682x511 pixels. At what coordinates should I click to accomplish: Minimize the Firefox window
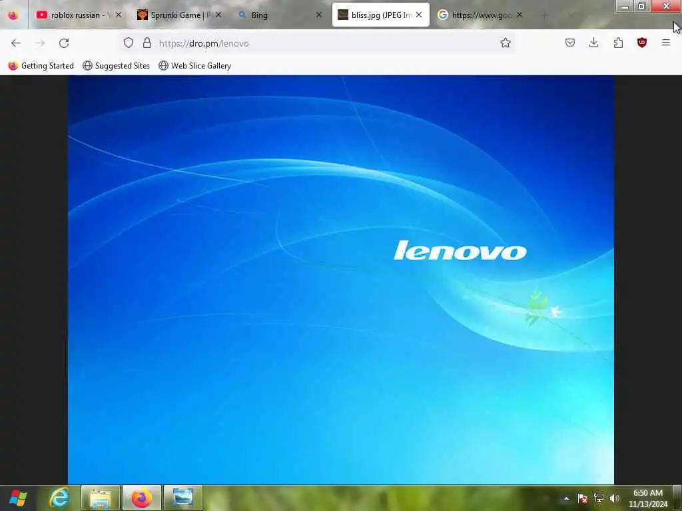[x=625, y=6]
